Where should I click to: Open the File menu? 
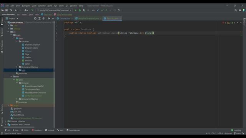pos(7,6)
